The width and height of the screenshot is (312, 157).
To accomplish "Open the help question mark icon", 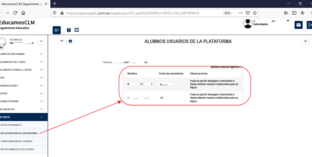I will click(x=69, y=30).
